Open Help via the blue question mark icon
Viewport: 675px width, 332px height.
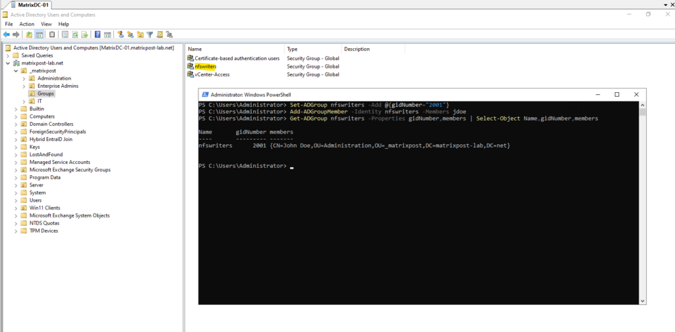click(98, 34)
